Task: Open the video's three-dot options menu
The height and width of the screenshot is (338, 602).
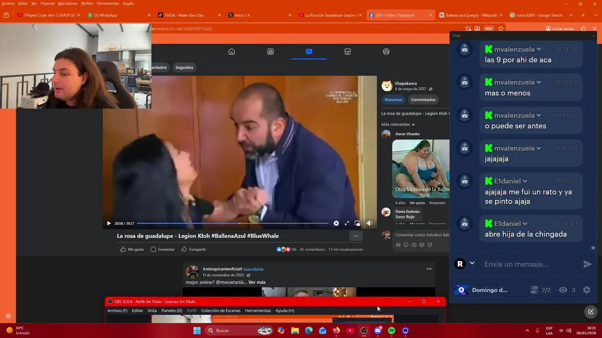Action: [356, 236]
